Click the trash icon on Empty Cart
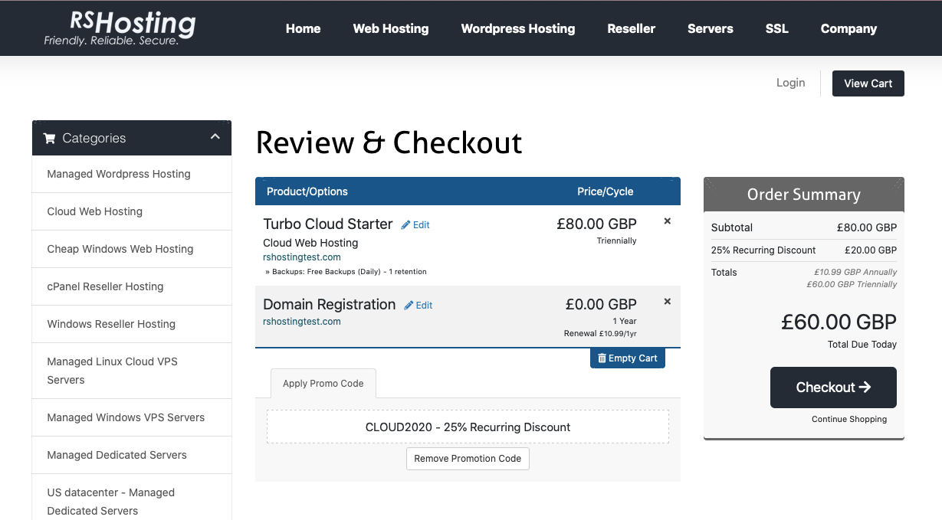 (602, 358)
